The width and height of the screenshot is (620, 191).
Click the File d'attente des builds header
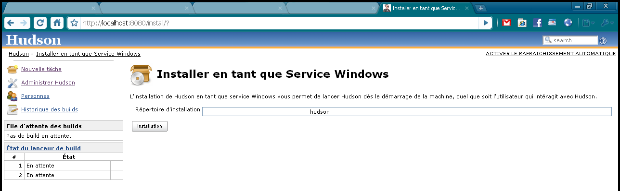64,126
